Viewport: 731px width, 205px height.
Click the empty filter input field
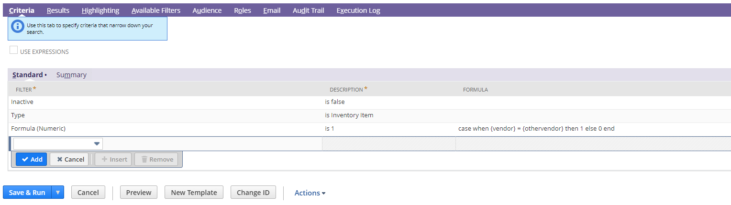click(58, 143)
